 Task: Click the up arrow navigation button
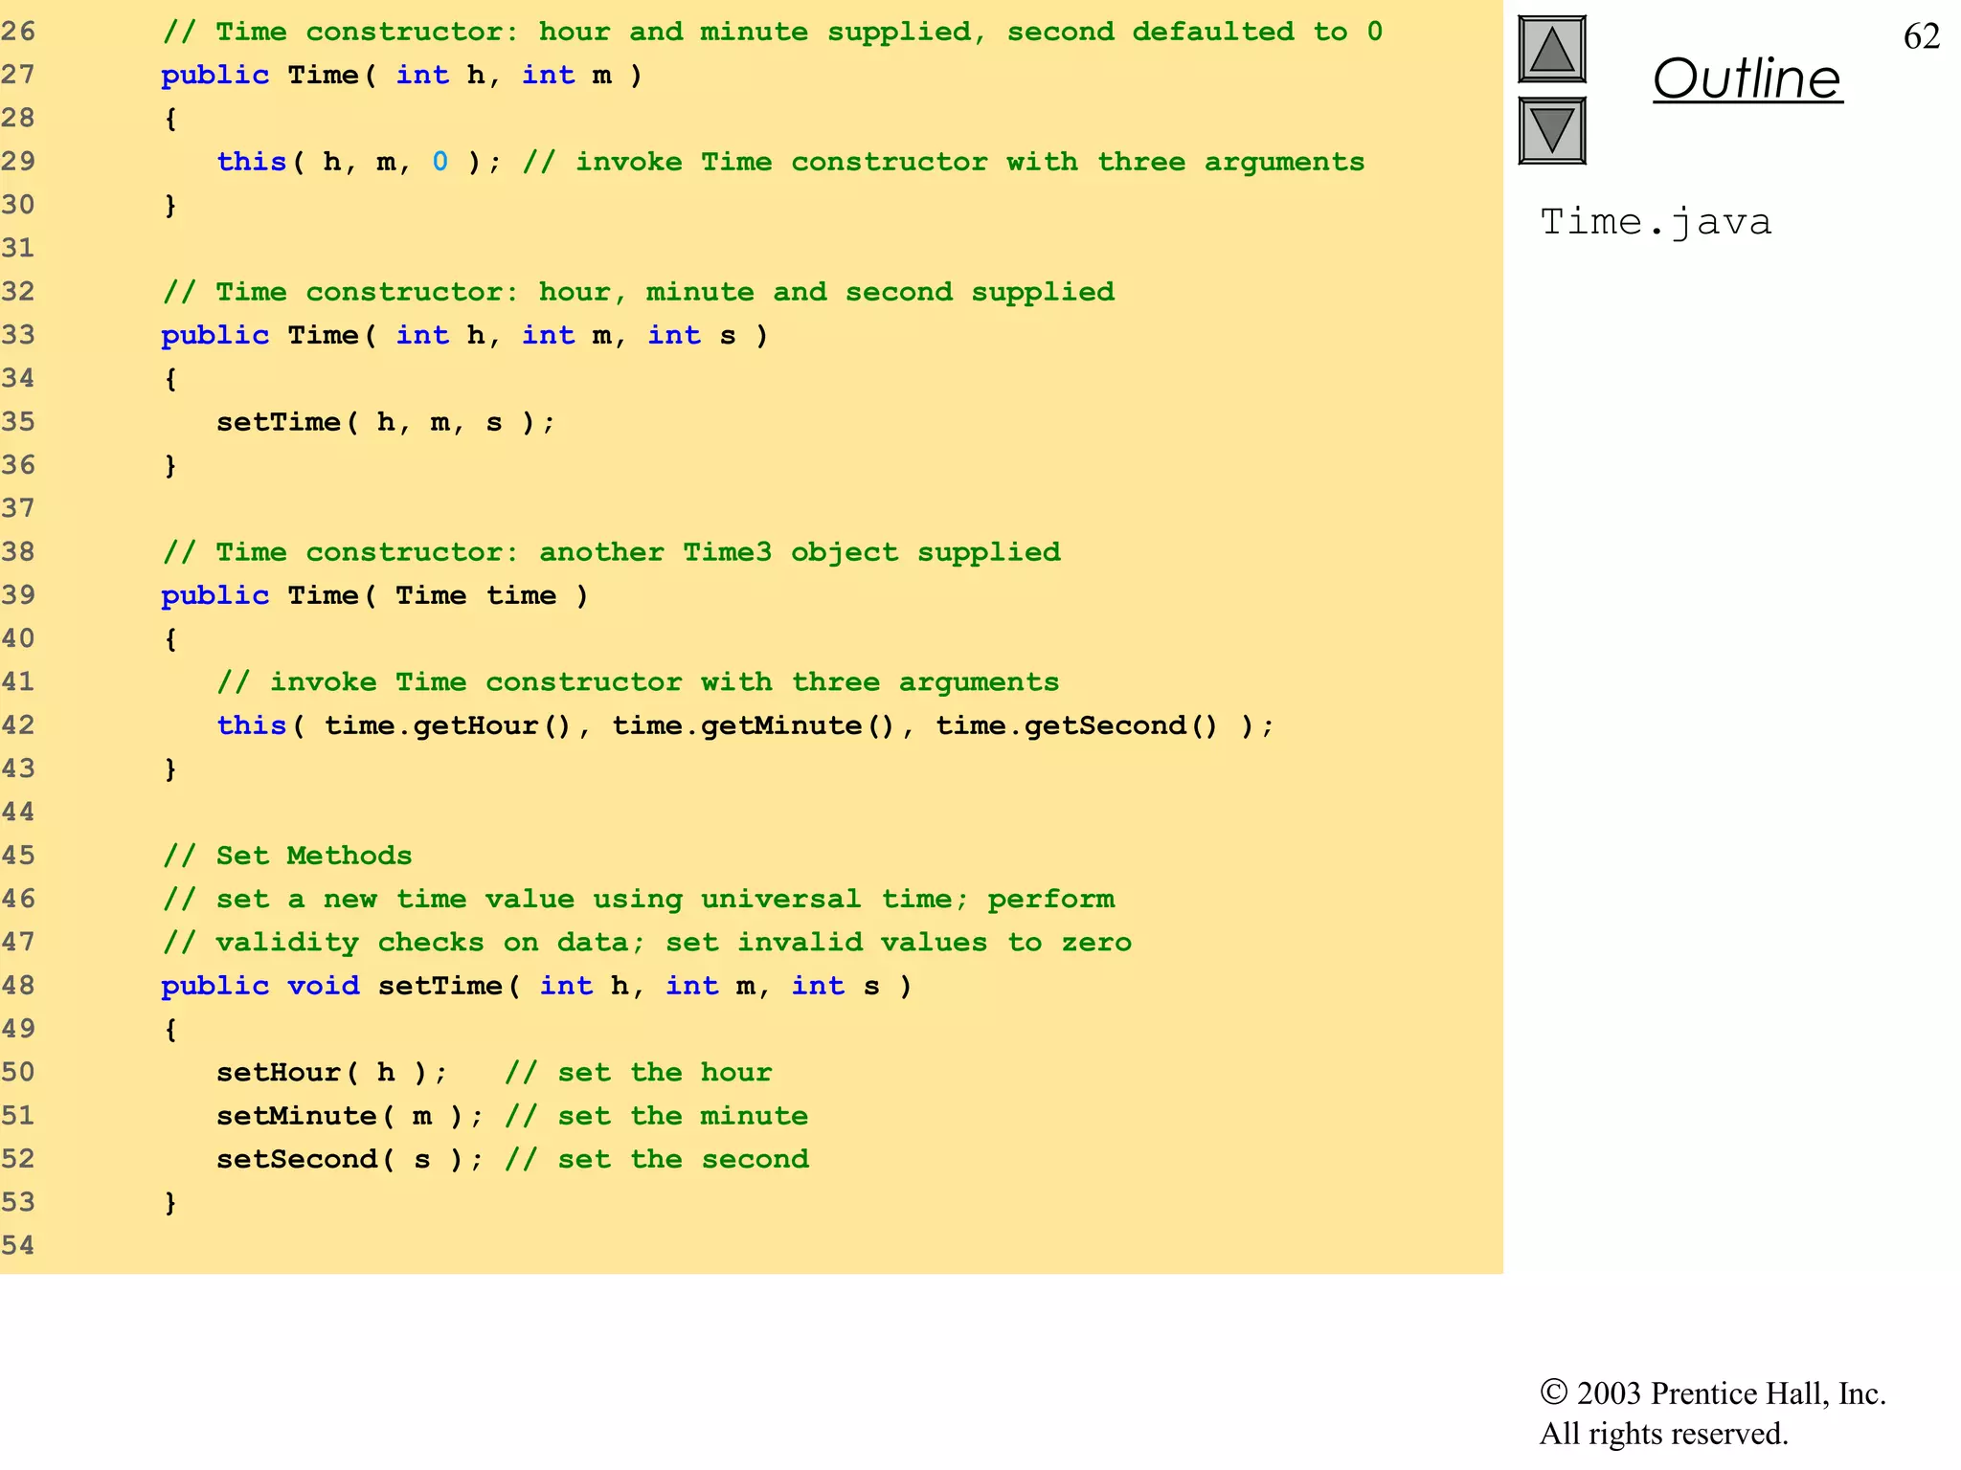(x=1552, y=50)
